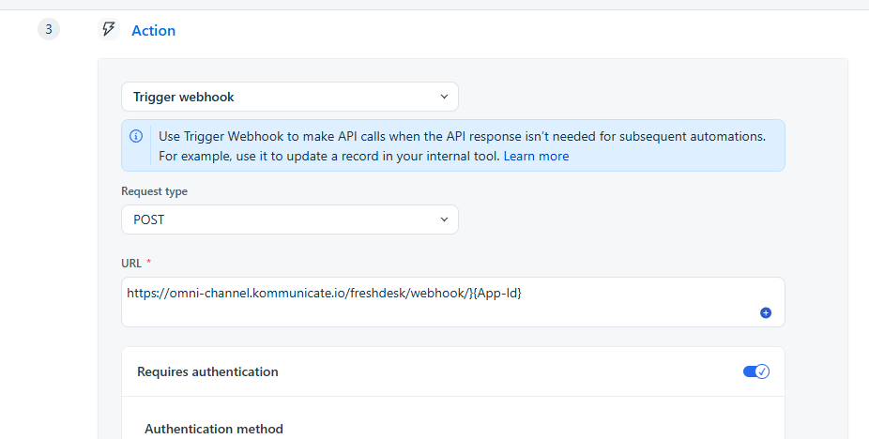The height and width of the screenshot is (439, 869).
Task: Click the info icon in the blue banner
Action: (136, 136)
